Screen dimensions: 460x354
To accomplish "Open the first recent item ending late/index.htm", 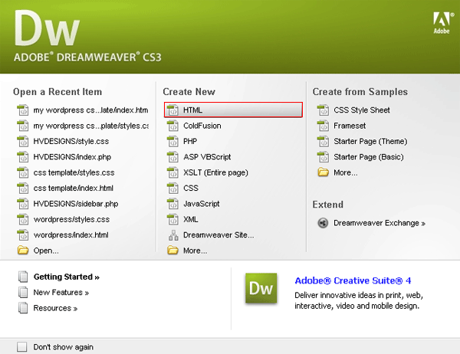I will (x=90, y=110).
